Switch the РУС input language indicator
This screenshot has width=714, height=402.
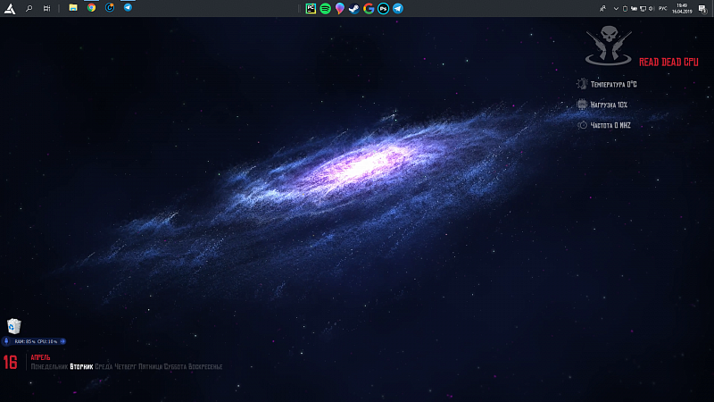(x=662, y=7)
